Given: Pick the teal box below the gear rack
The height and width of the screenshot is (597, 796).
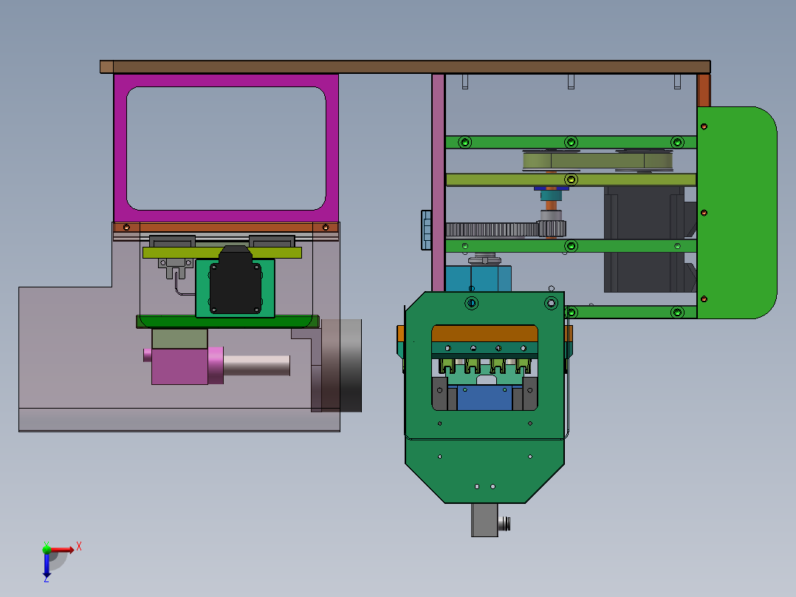Looking at the screenshot, I should [478, 279].
